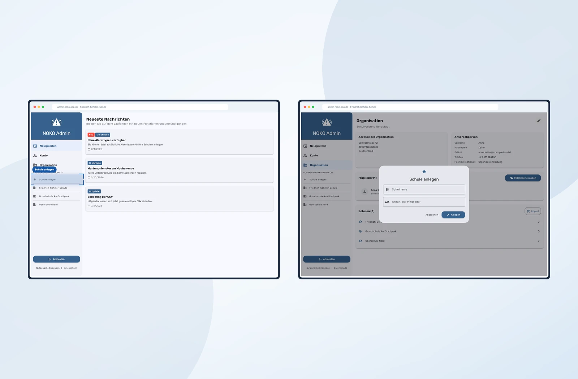Viewport: 578px width, 379px height.
Task: Expand the Oberschule Nord chevron in the Schulen list
Action: (x=539, y=241)
